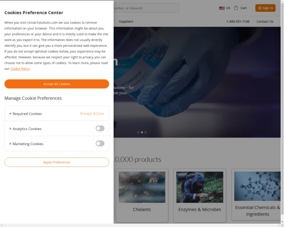
Task: Click the product search input field
Action: 146,8
